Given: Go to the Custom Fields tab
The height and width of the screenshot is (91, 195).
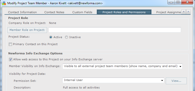Looking at the screenshot, I should point(82,12).
